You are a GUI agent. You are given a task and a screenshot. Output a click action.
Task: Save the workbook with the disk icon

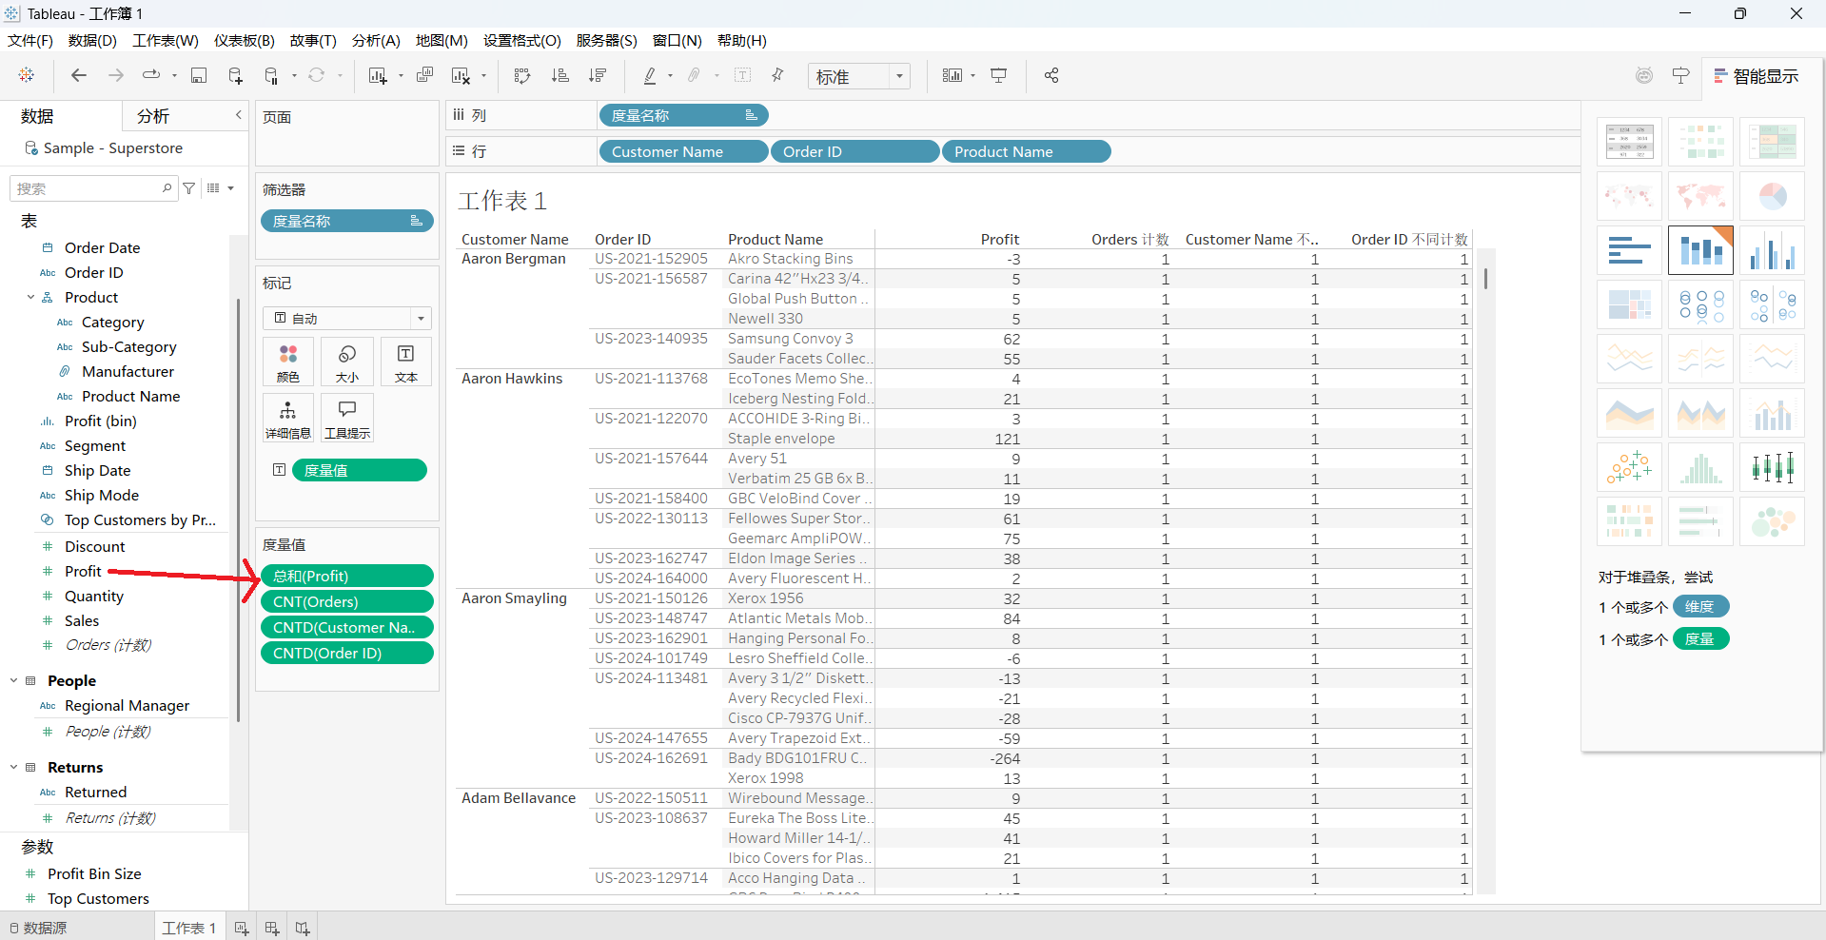(199, 75)
